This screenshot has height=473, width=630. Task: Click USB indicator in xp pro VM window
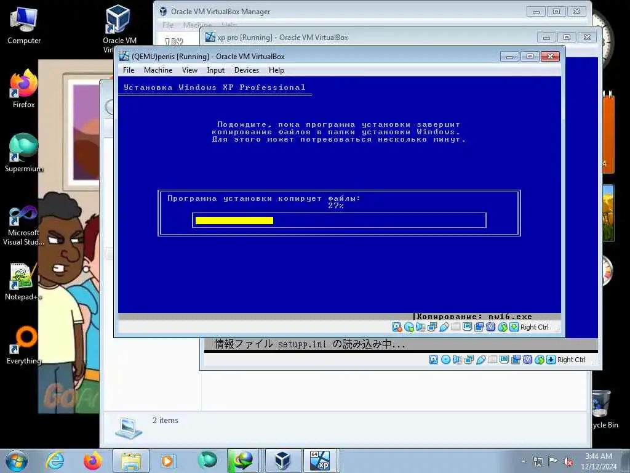(481, 360)
